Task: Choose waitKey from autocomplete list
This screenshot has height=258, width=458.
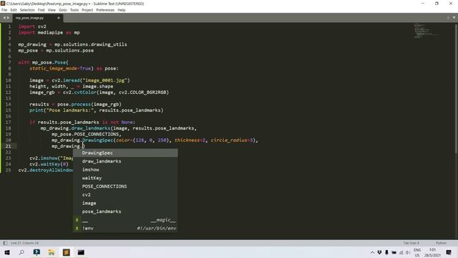Action: point(125,178)
